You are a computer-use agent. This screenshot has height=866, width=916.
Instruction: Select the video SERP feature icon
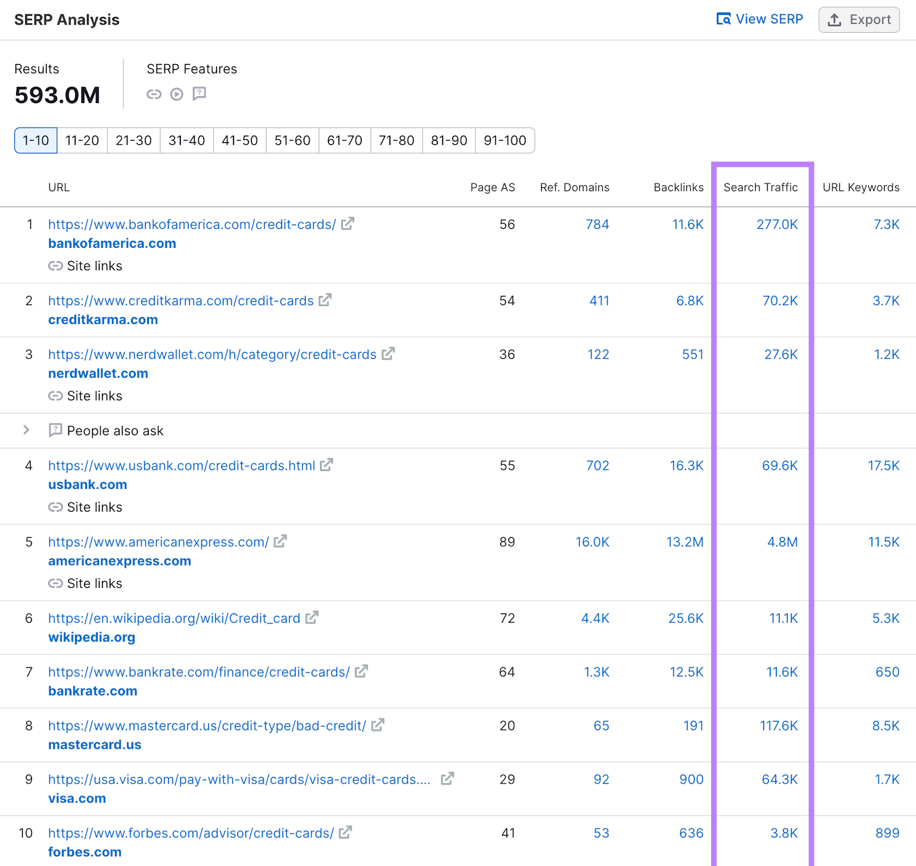coord(176,94)
